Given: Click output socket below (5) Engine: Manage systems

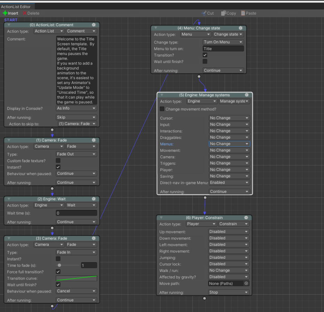Looking at the screenshot, I should point(205,198).
